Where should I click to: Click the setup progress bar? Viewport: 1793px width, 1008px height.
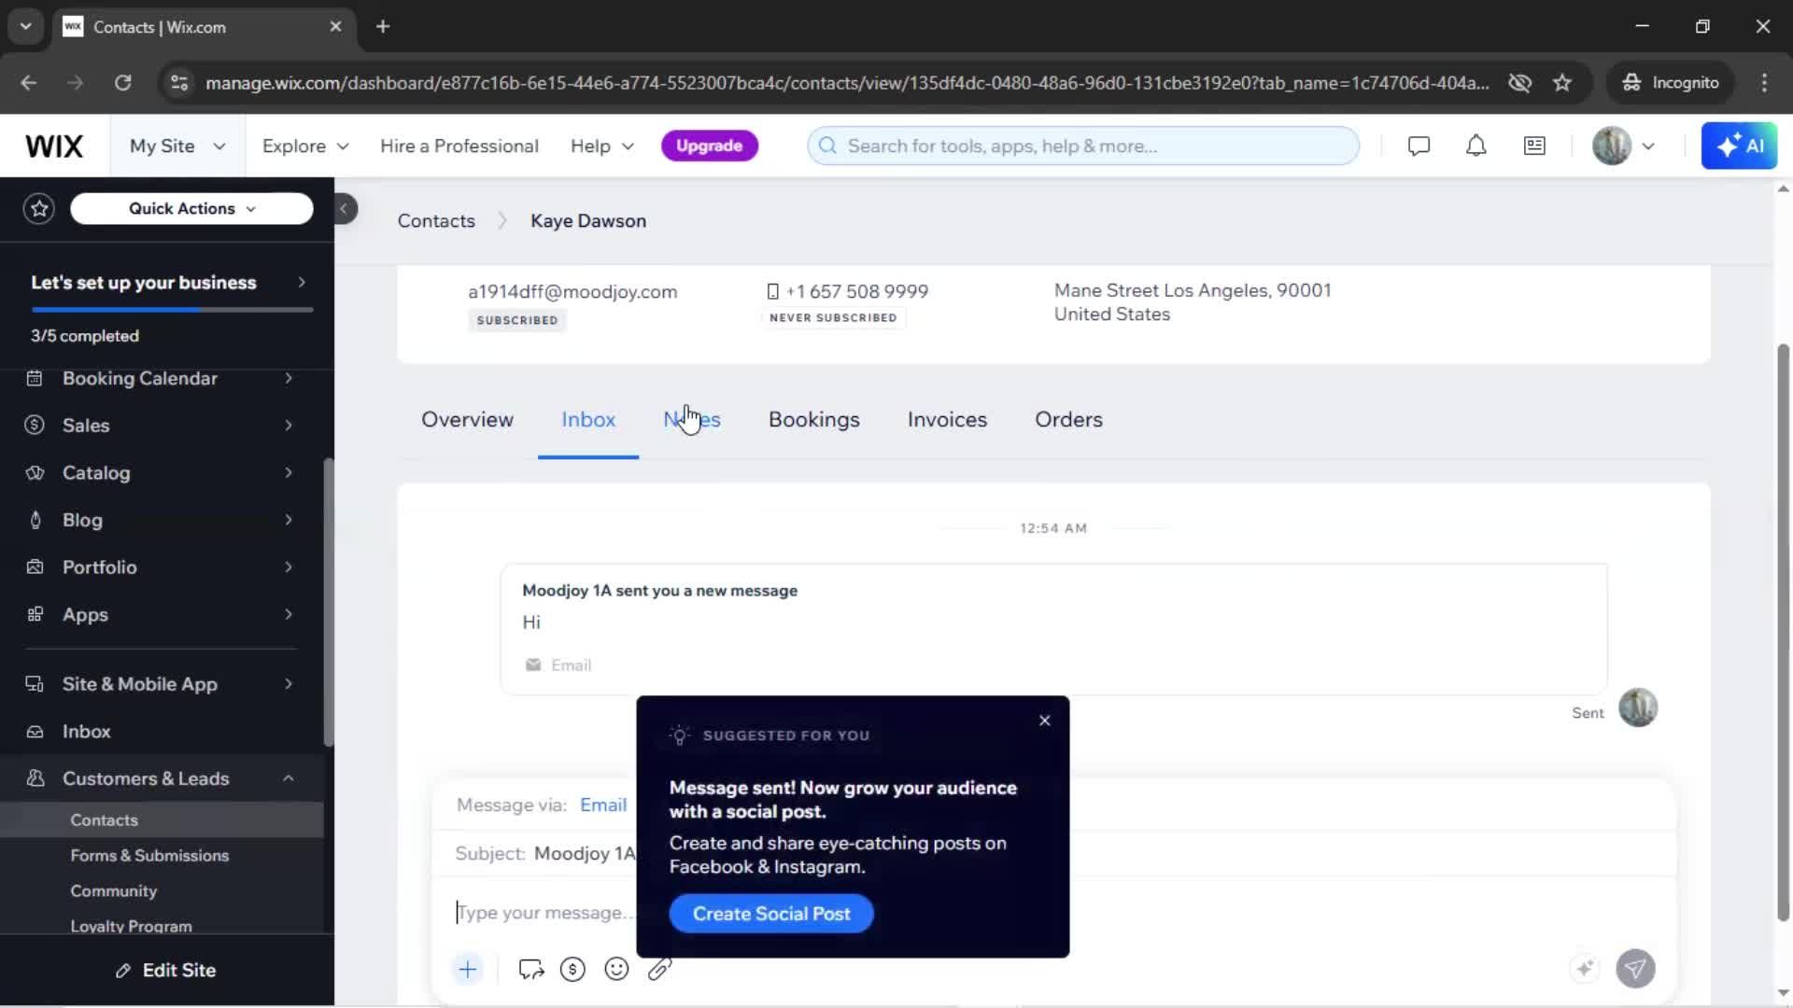pos(172,309)
